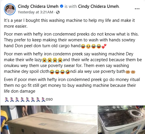The height and width of the screenshot is (134, 145).
Task: Click the first running person emoji
Action: pos(7,100)
